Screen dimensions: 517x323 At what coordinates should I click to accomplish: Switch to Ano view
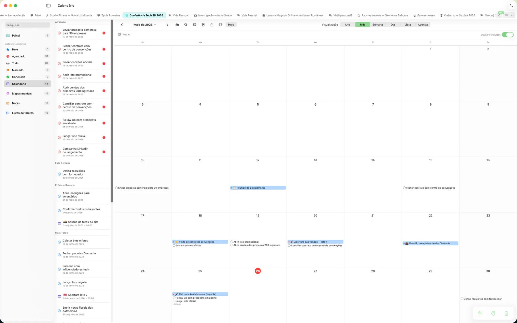[347, 25]
